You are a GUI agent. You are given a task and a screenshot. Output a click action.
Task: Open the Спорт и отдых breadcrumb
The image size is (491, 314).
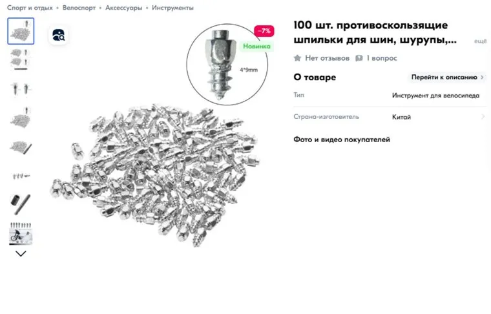[x=30, y=8]
